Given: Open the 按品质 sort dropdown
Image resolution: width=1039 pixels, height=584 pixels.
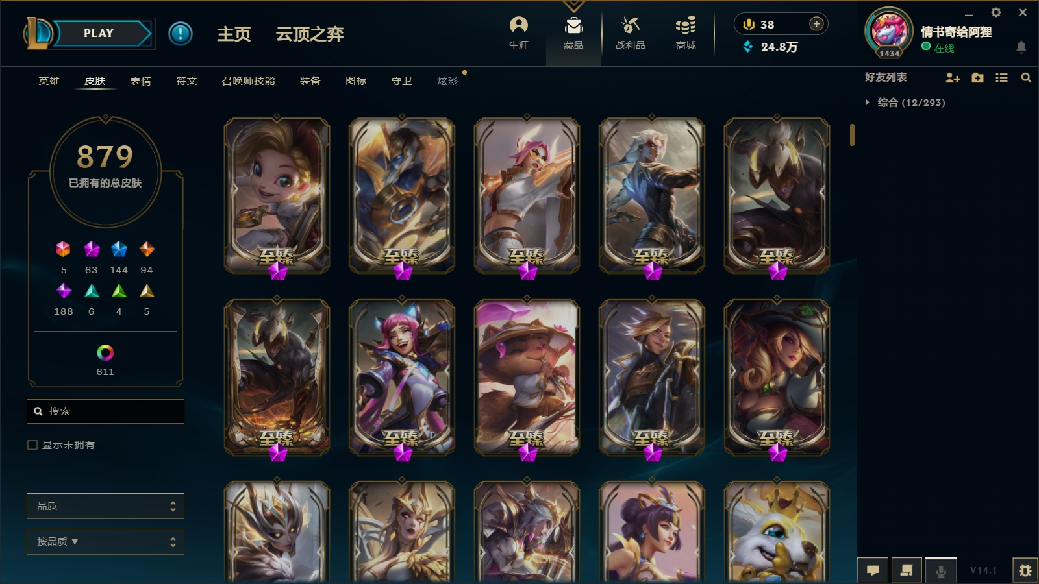Looking at the screenshot, I should coord(105,542).
